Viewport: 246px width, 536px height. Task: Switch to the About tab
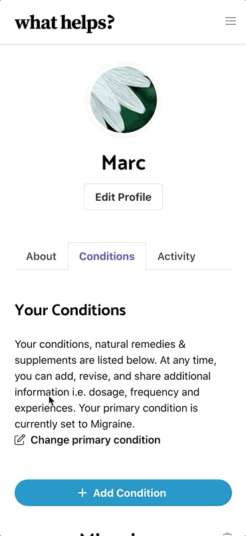click(x=41, y=257)
